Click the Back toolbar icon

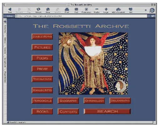(x=10, y=9)
